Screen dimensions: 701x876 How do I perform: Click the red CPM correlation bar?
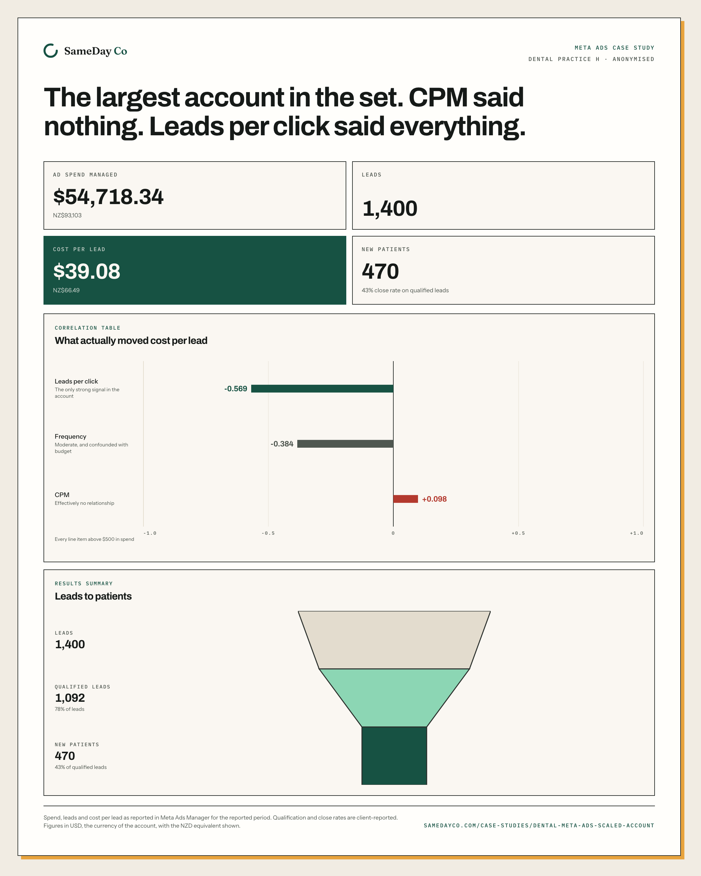coord(406,499)
